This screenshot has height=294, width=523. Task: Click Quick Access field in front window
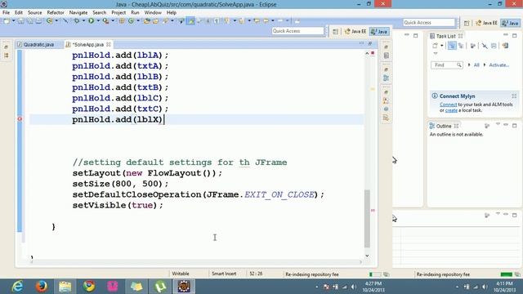(x=297, y=31)
